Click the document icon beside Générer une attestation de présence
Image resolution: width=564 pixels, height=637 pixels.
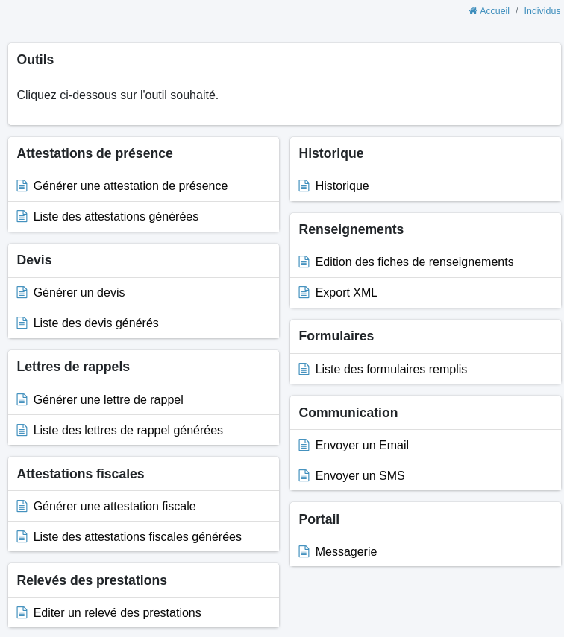tap(22, 186)
